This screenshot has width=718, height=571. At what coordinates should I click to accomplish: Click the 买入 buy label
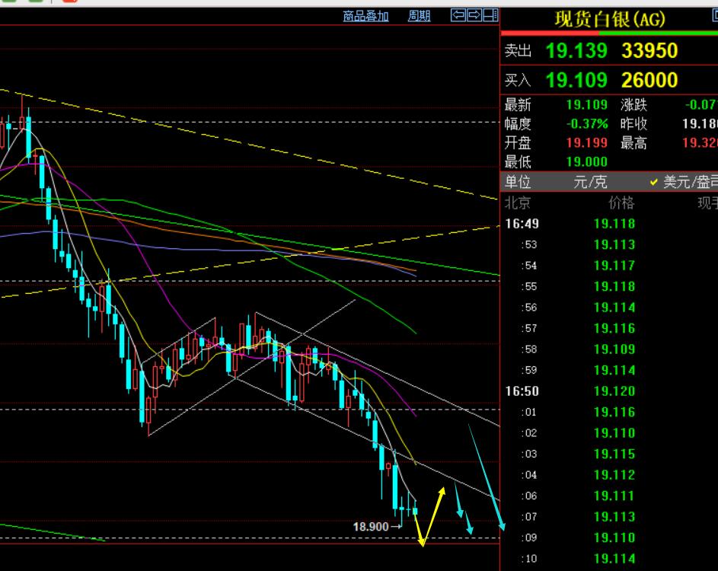pos(518,80)
